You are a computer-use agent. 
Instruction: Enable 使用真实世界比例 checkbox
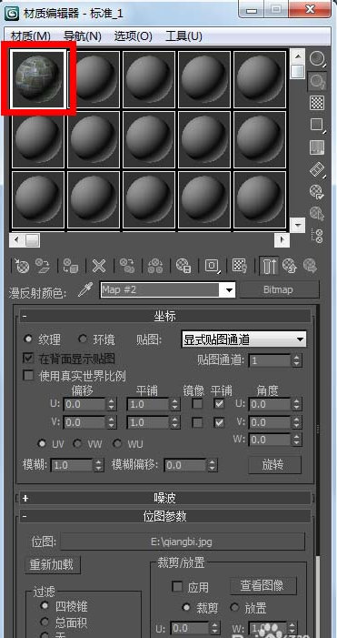pos(28,375)
